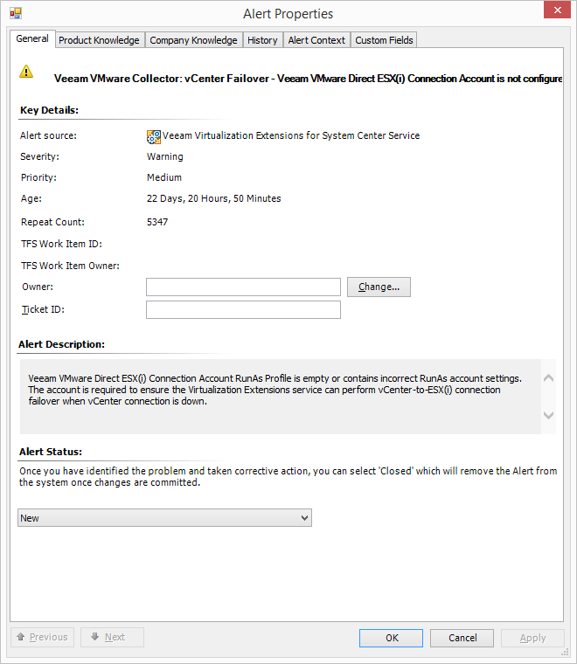Click the description scroll down arrow

549,415
